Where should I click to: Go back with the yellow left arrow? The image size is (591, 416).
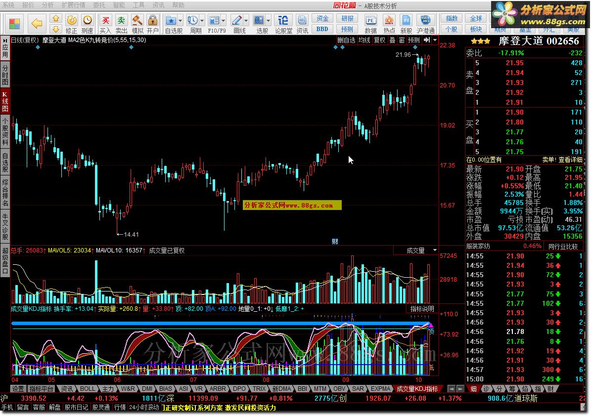tap(37, 24)
